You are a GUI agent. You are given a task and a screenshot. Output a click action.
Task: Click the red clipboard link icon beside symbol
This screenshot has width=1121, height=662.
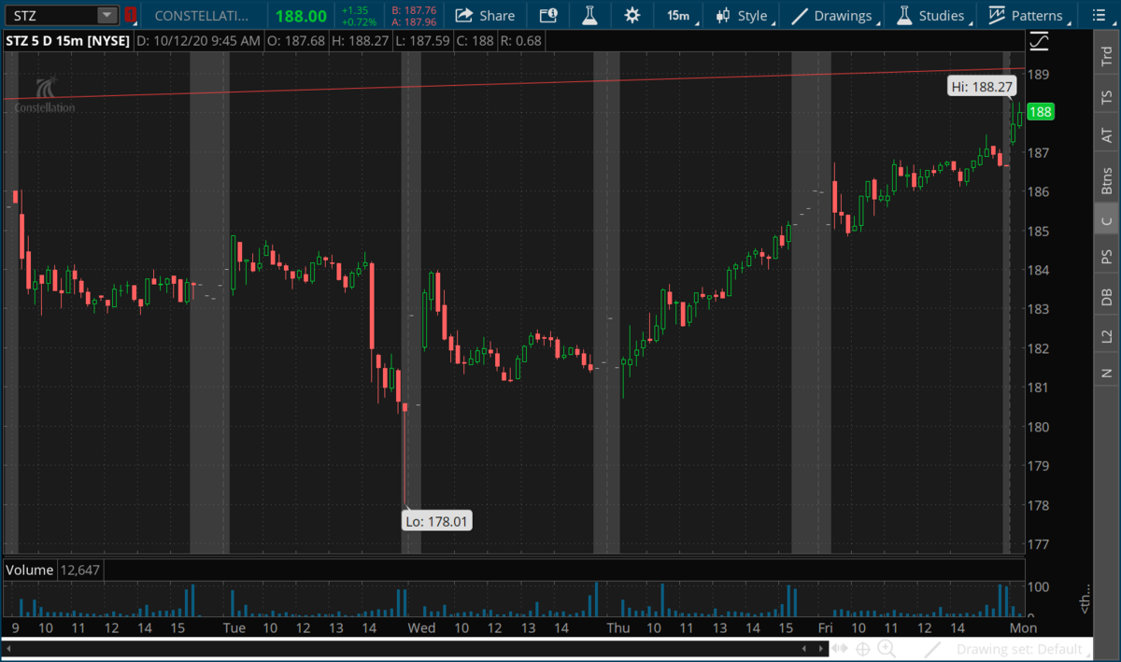(x=131, y=16)
